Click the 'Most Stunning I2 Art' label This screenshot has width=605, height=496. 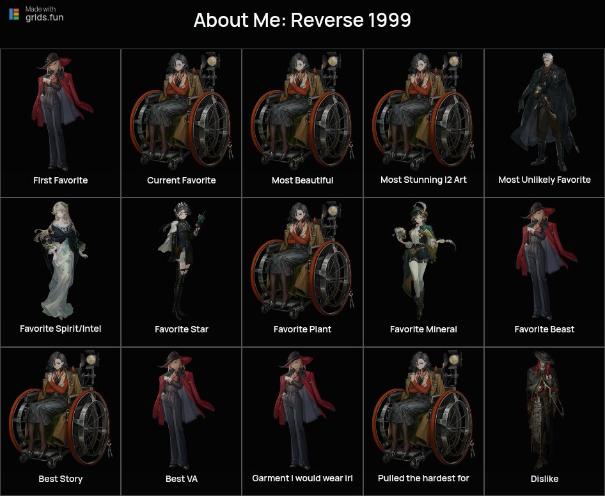tap(423, 180)
